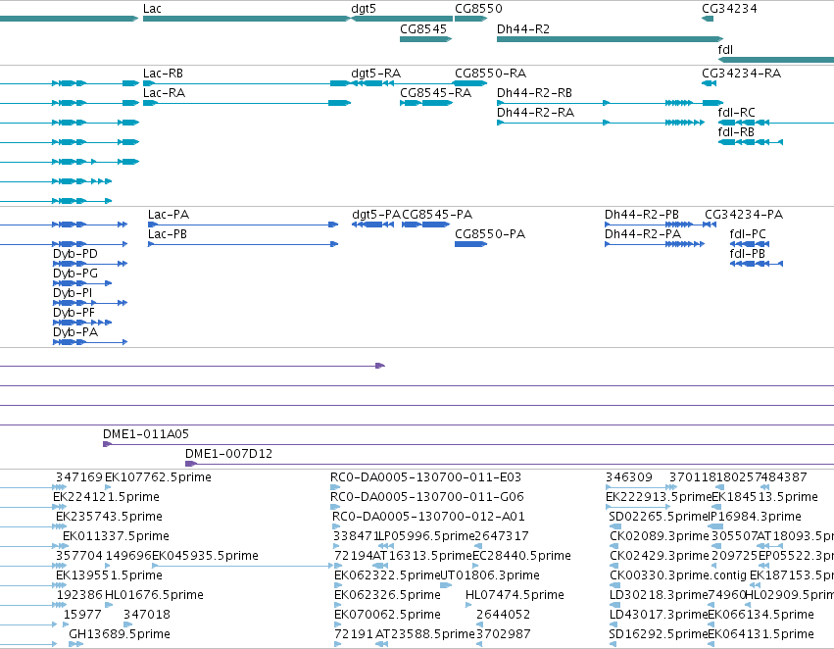Click the EK222913.5prime EST label
The height and width of the screenshot is (649, 834).
(659, 497)
